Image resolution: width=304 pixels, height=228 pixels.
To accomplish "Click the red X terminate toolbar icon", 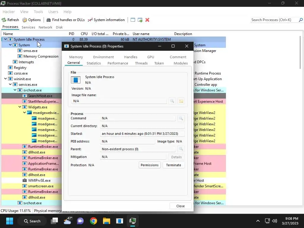I will 147,20.
